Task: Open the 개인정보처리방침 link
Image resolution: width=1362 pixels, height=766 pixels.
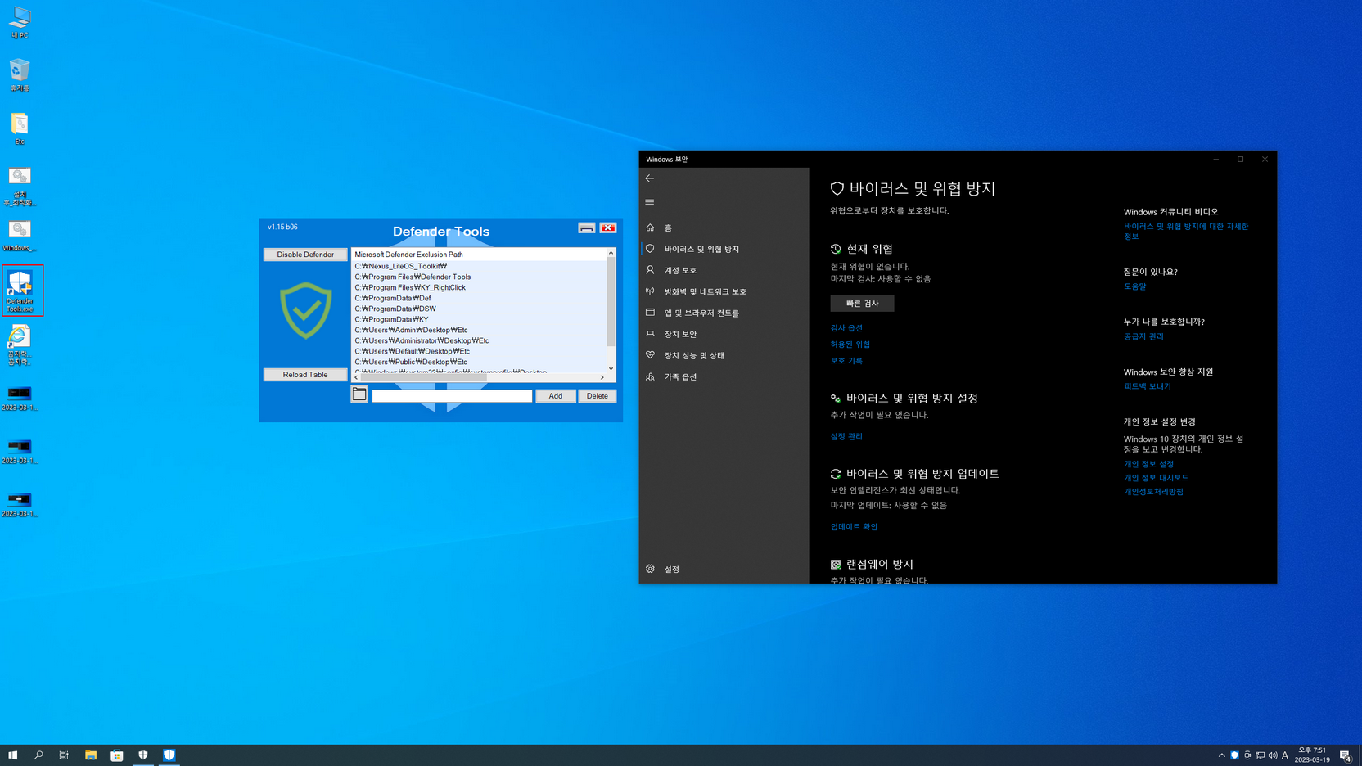Action: pyautogui.click(x=1153, y=492)
